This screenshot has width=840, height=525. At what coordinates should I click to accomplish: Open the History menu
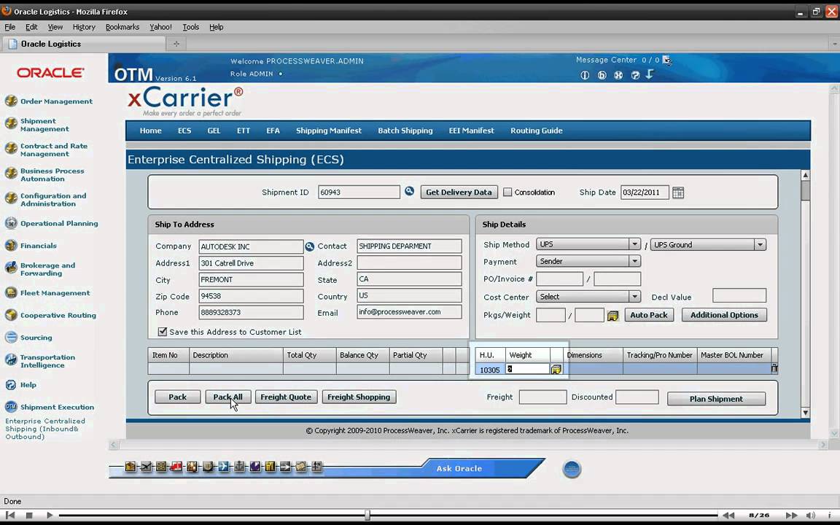pyautogui.click(x=84, y=27)
